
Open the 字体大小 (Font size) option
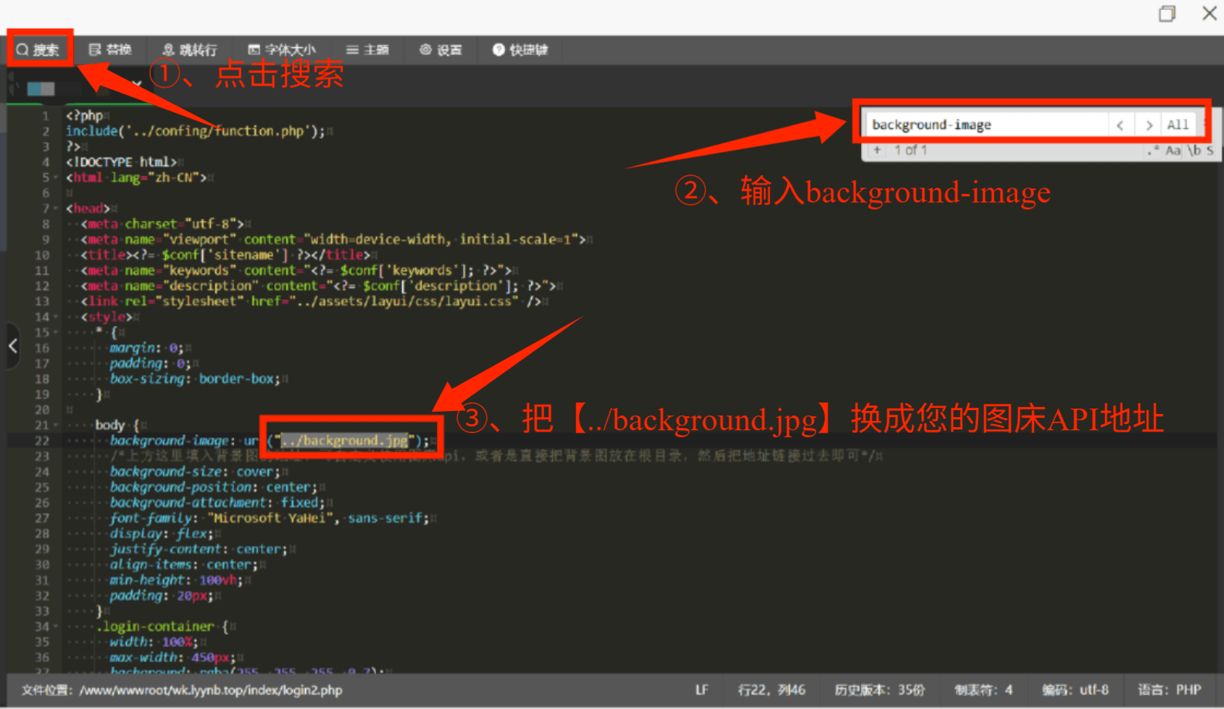click(282, 50)
